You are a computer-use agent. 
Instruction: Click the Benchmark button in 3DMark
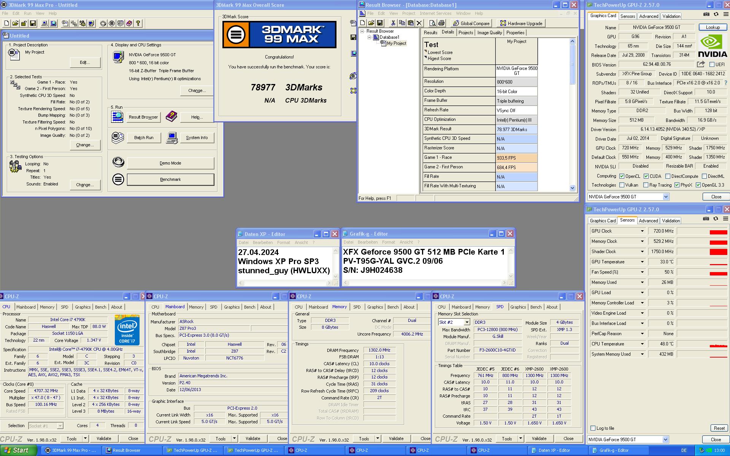[x=170, y=179]
